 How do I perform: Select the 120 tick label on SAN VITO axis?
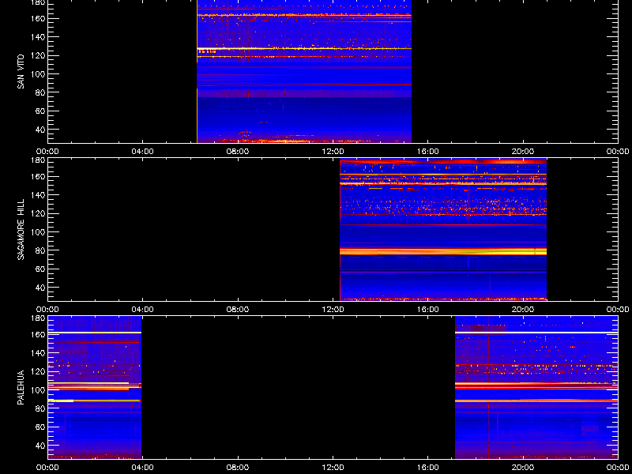click(x=38, y=55)
